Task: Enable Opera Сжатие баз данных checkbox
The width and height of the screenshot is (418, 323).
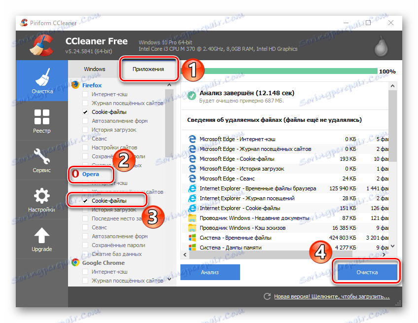Action: coord(85,254)
